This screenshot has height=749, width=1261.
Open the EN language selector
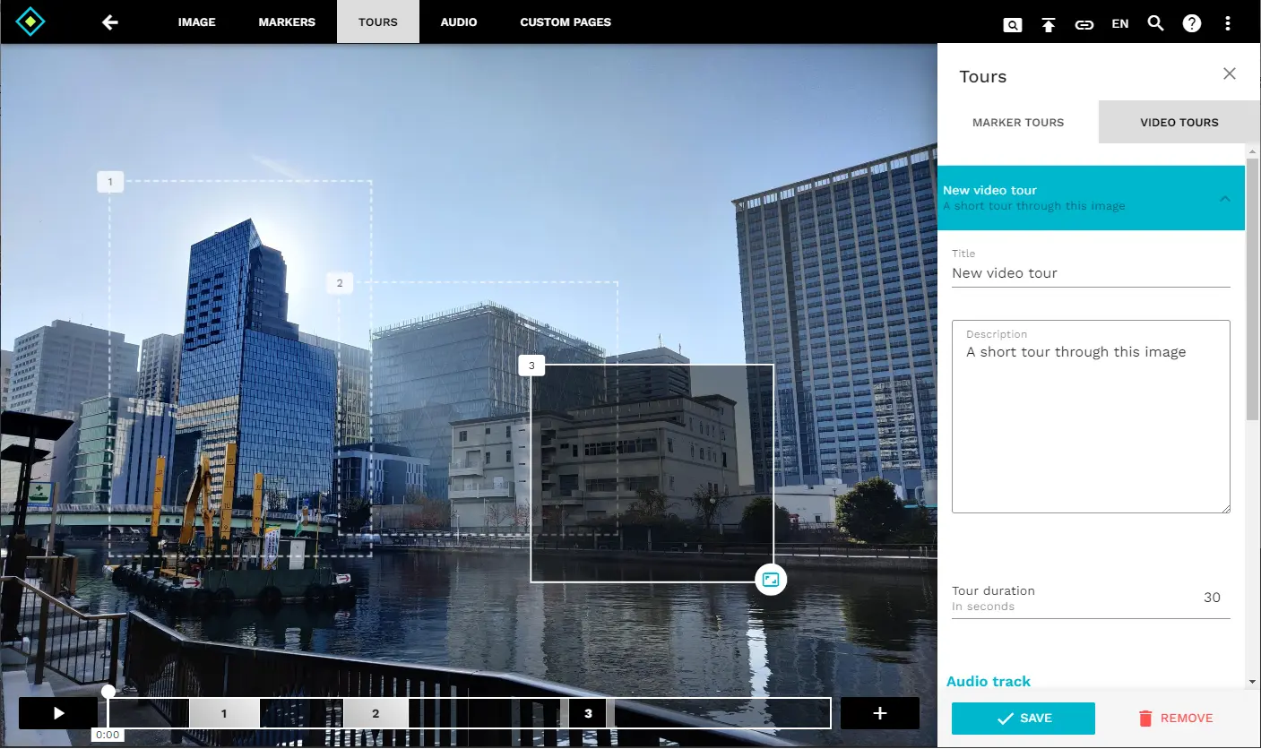[1119, 24]
